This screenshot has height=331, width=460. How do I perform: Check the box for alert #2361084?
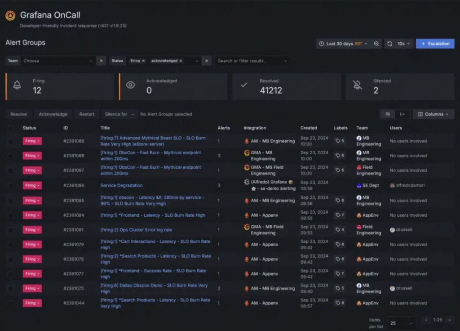10,215
